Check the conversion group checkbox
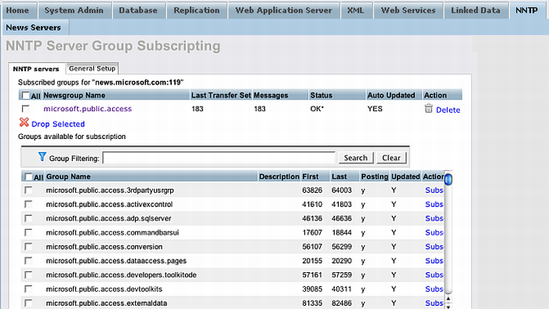This screenshot has height=309, width=549. [28, 247]
